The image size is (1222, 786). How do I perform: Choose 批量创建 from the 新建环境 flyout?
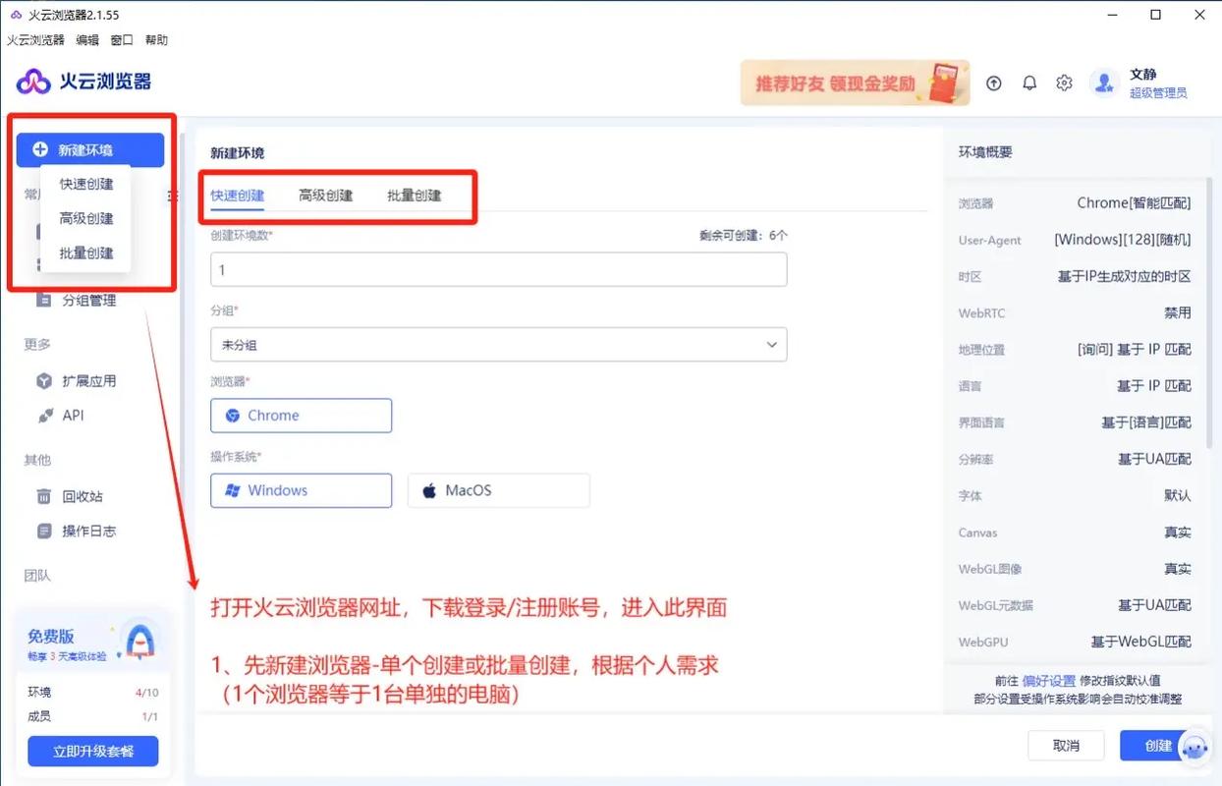point(85,253)
